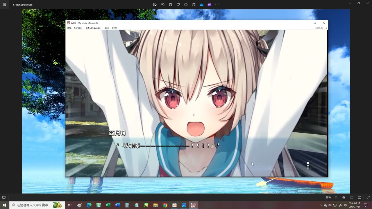The width and height of the screenshot is (372, 209).
Task: Click the Tools menu item
Action: [x=106, y=28]
